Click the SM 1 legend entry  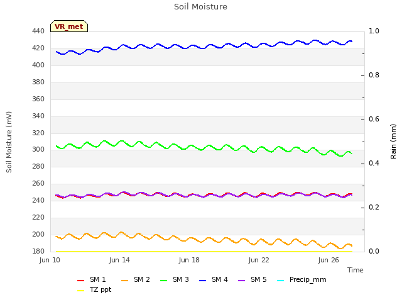coord(92,279)
